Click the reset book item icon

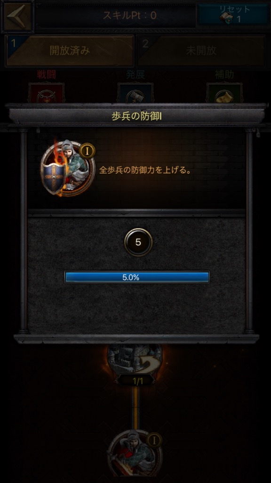tap(226, 18)
